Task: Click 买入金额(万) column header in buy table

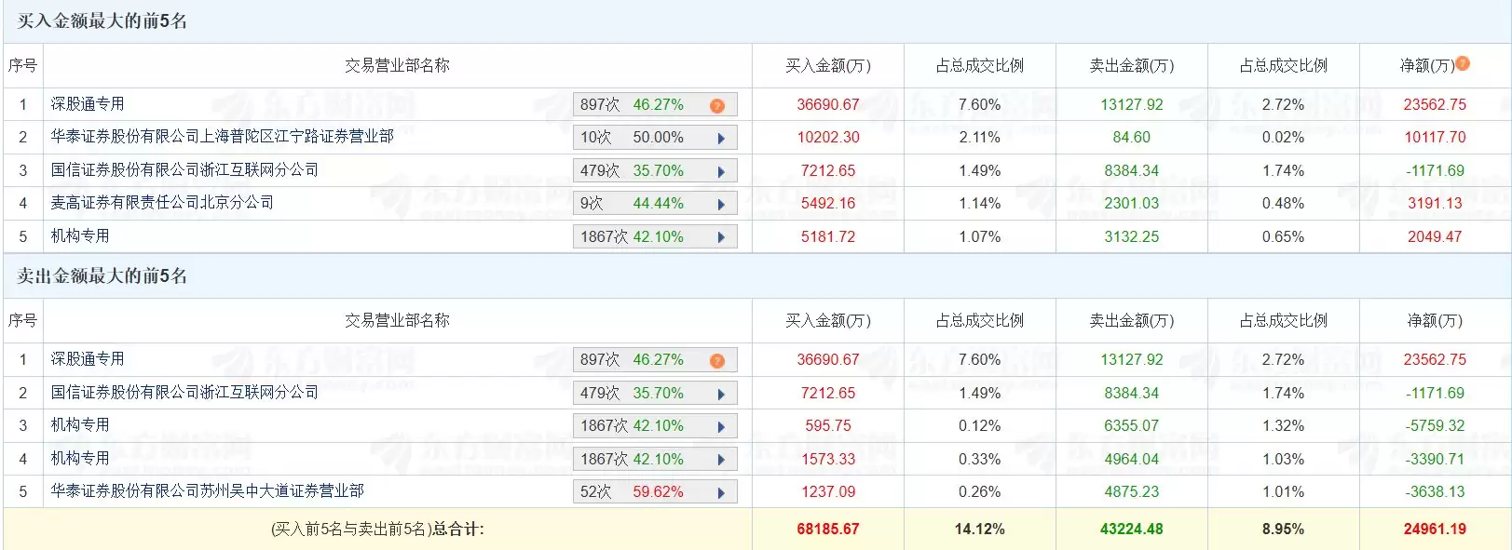Action: click(x=827, y=66)
